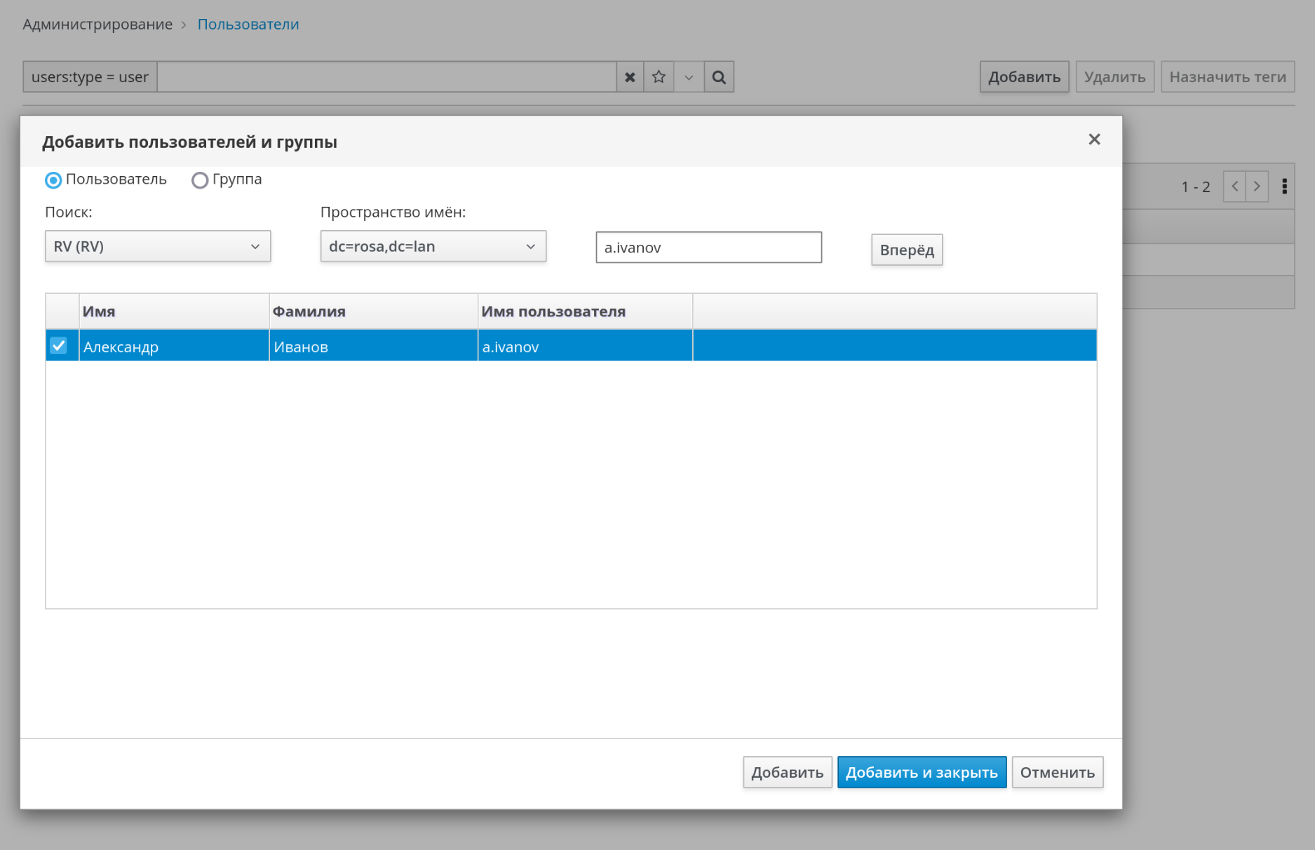Uncheck the Александр Иванов row checkbox
Viewport: 1315px width, 850px height.
[x=59, y=346]
